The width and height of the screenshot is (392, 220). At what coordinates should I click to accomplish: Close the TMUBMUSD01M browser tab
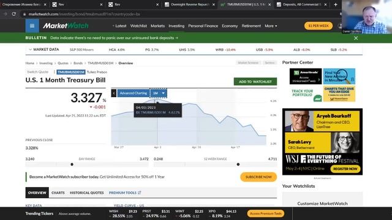269,4
